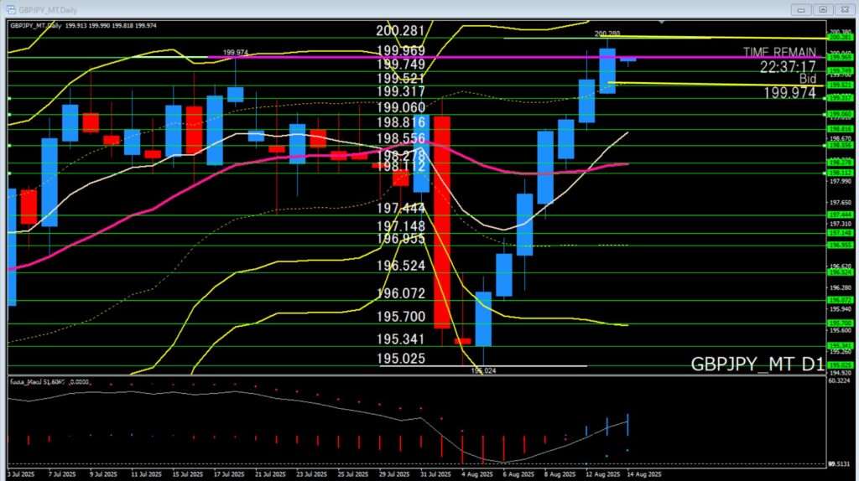Image resolution: width=859 pixels, height=481 pixels.
Task: Click the '195.025' price level label
Action: pos(400,359)
